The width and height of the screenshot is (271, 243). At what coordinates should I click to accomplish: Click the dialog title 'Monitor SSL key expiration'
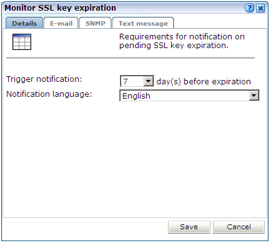tap(60, 8)
